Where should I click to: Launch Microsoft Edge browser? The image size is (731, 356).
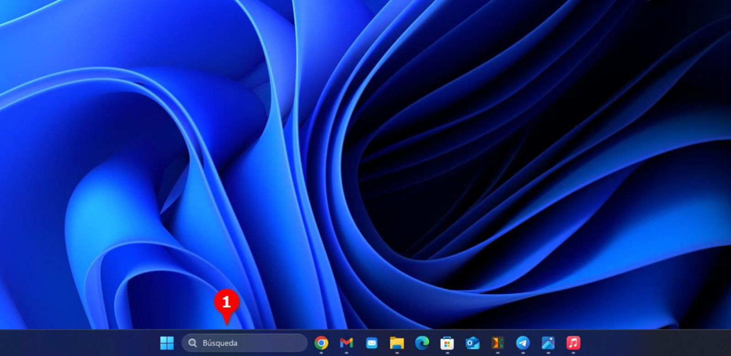[422, 343]
